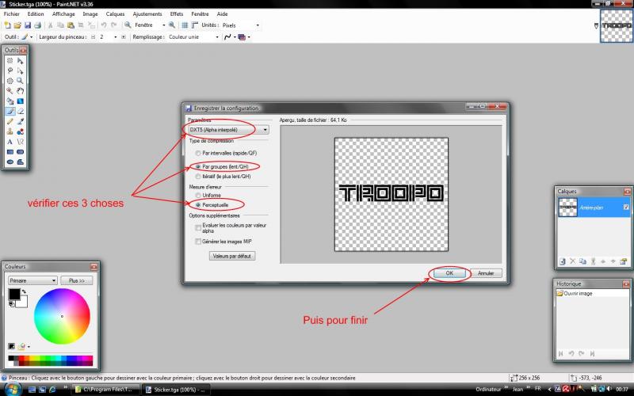Toggle Arrière-plan layer visibility checkbox
Screen dimensions: 634x396
(x=626, y=207)
